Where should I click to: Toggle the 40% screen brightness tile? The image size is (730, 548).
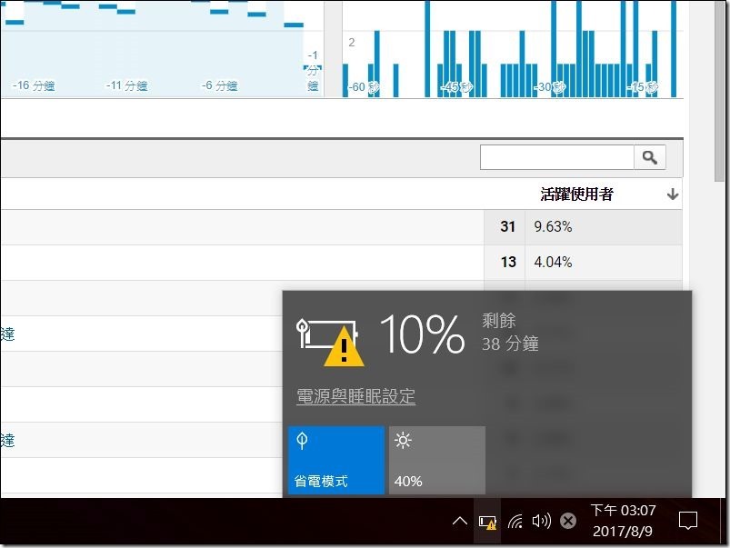pyautogui.click(x=436, y=460)
